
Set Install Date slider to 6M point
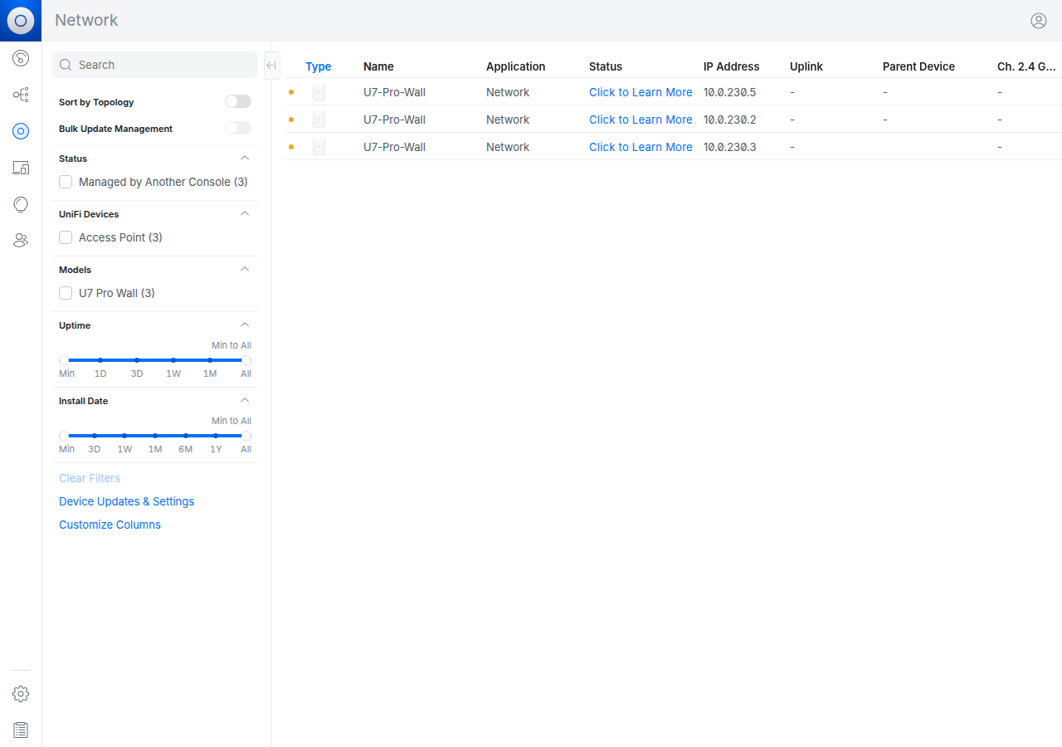coord(186,436)
